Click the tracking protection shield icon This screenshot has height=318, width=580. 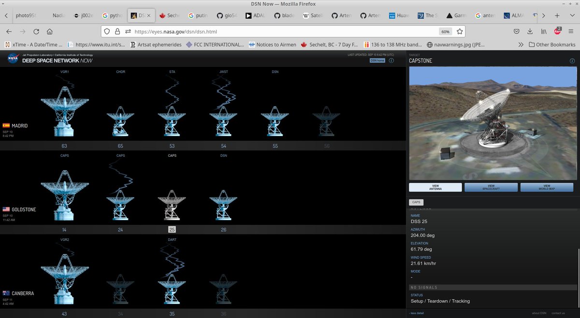click(108, 31)
